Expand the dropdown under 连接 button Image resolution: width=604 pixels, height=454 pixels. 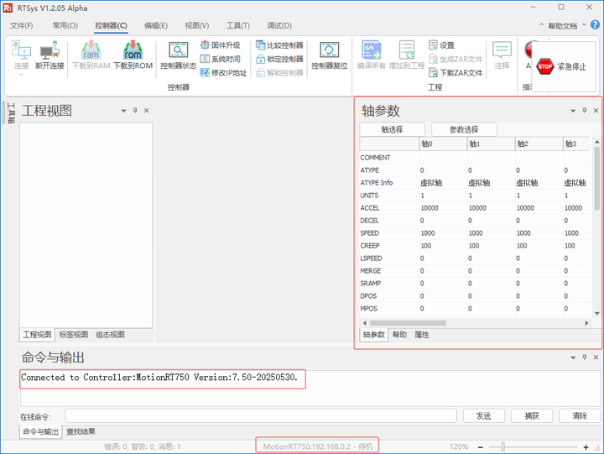click(x=21, y=75)
